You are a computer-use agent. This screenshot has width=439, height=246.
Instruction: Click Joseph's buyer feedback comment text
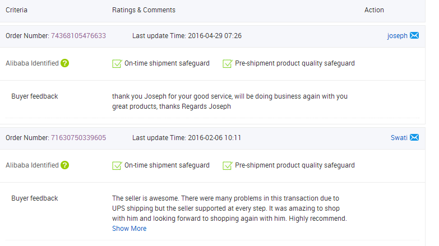[229, 101]
